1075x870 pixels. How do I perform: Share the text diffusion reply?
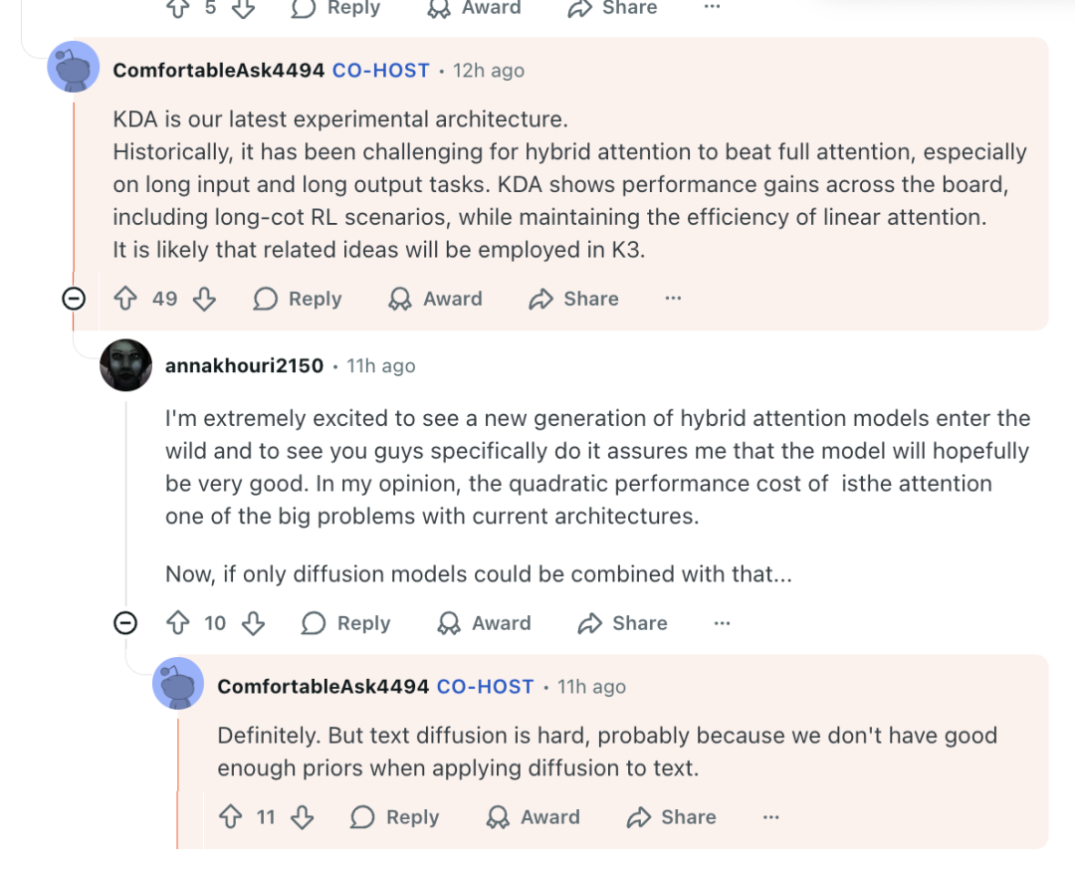[x=672, y=817]
